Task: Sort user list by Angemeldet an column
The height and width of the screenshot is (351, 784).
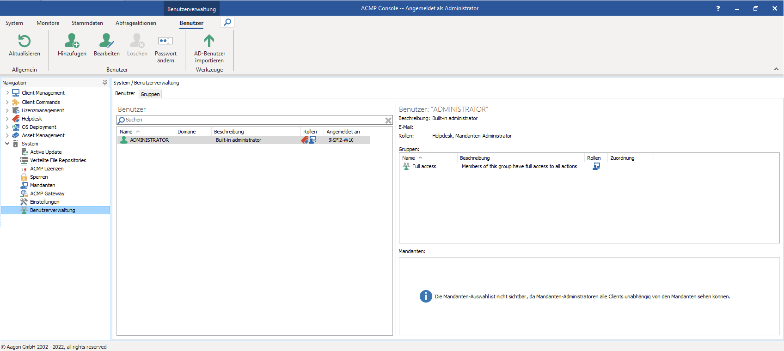Action: [347, 132]
